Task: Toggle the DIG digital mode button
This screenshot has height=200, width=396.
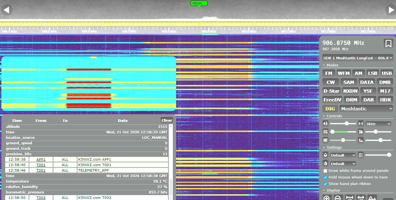Action: [330, 108]
